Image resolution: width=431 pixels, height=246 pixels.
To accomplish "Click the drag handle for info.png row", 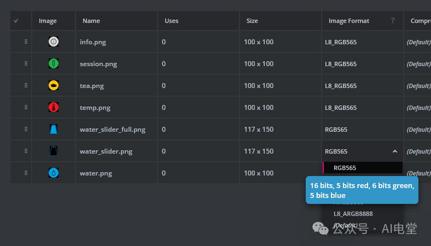I will (26, 42).
